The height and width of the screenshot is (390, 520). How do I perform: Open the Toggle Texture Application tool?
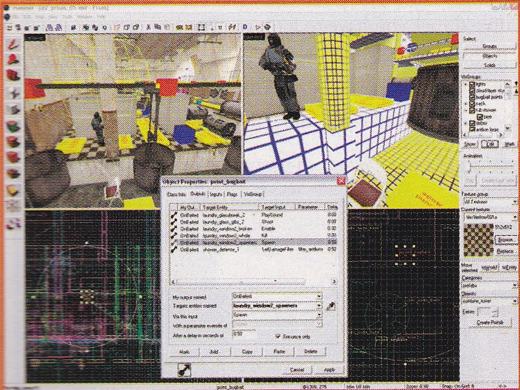[13, 126]
